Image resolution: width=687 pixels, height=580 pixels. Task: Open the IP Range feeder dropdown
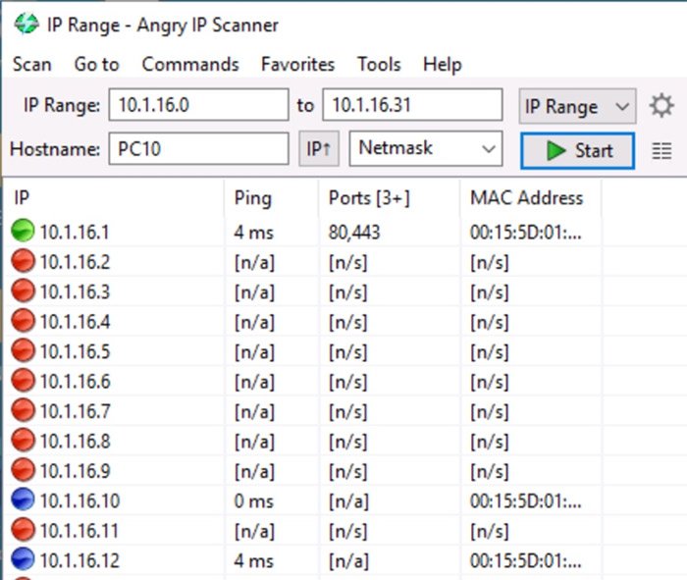pyautogui.click(x=577, y=106)
